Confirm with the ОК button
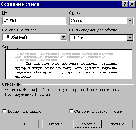This screenshot has width=136, height=130. (x=25, y=124)
